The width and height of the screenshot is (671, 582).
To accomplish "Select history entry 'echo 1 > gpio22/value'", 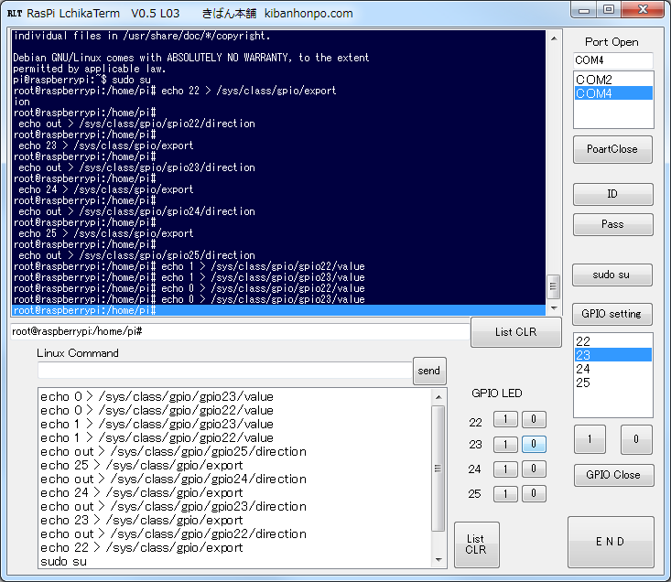I will (235, 438).
